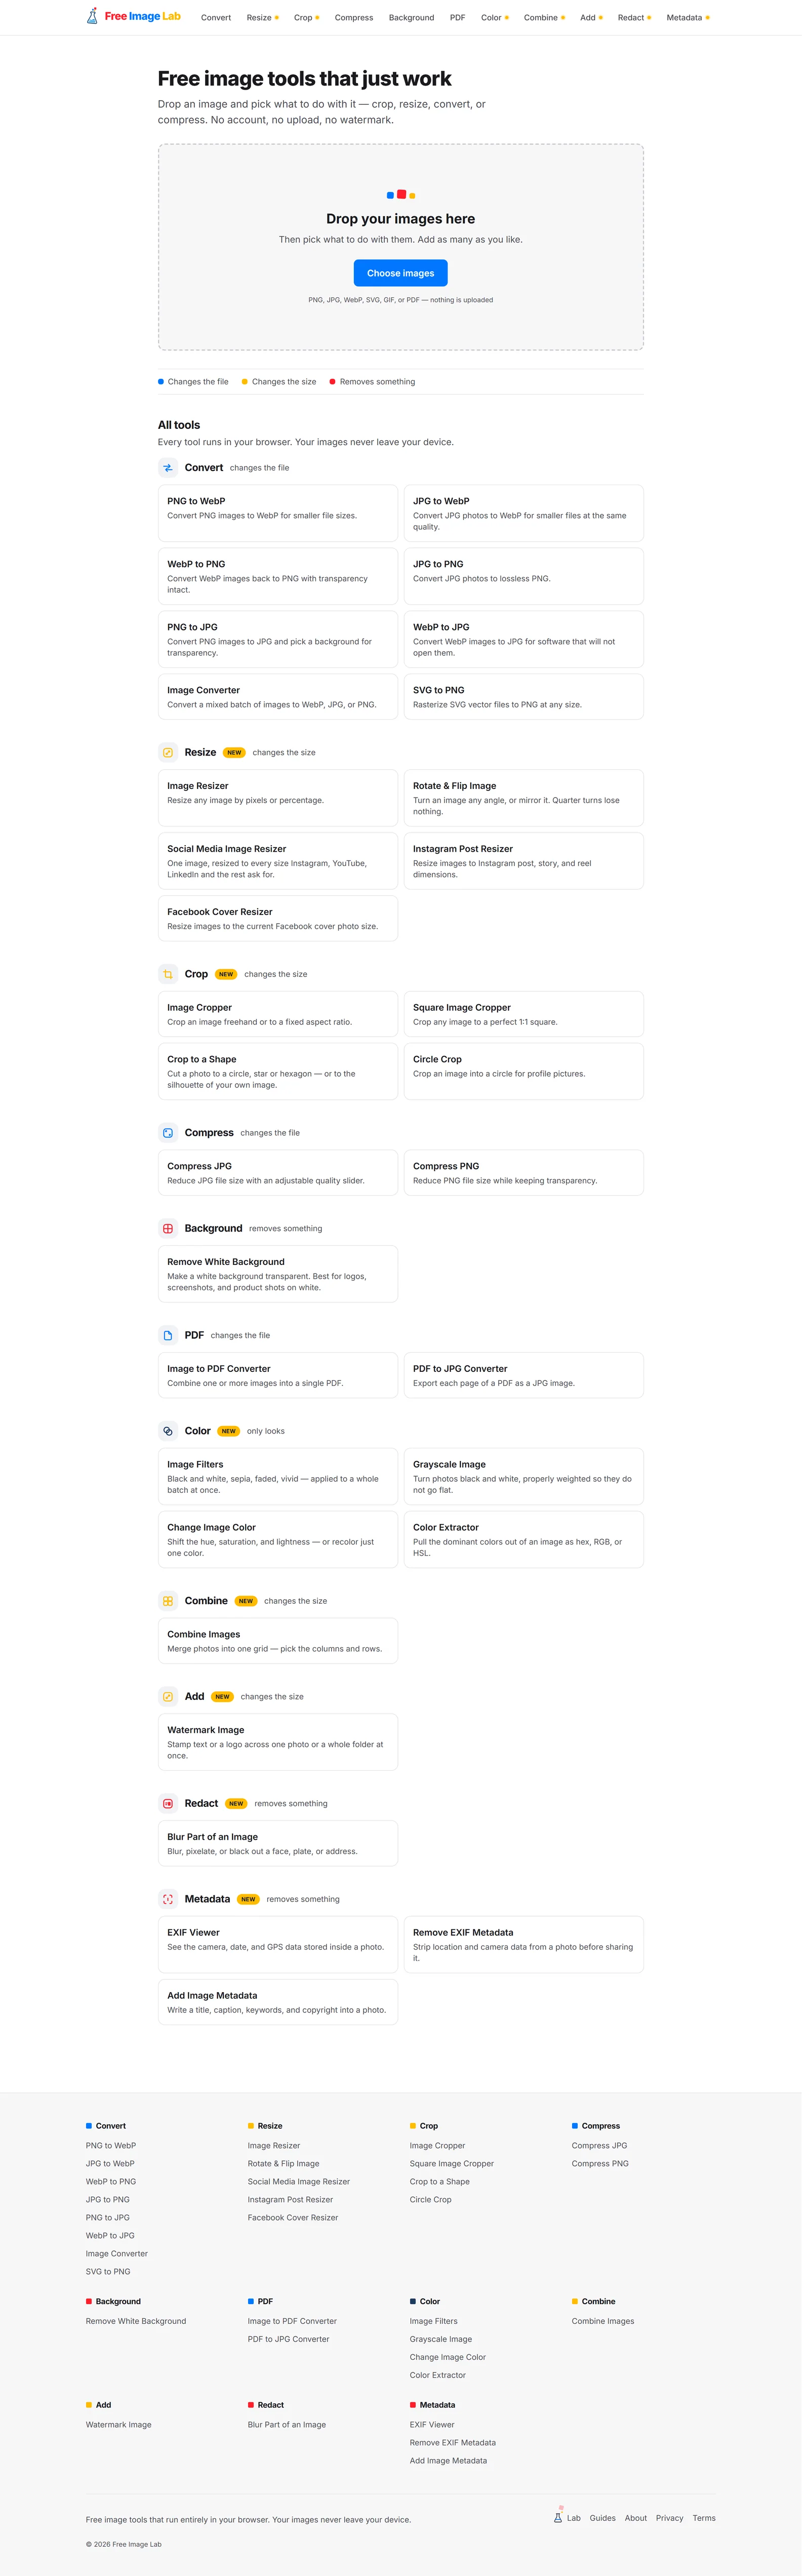Click the Free Image Lab flask logo
Image resolution: width=810 pixels, height=2576 pixels.
93,16
